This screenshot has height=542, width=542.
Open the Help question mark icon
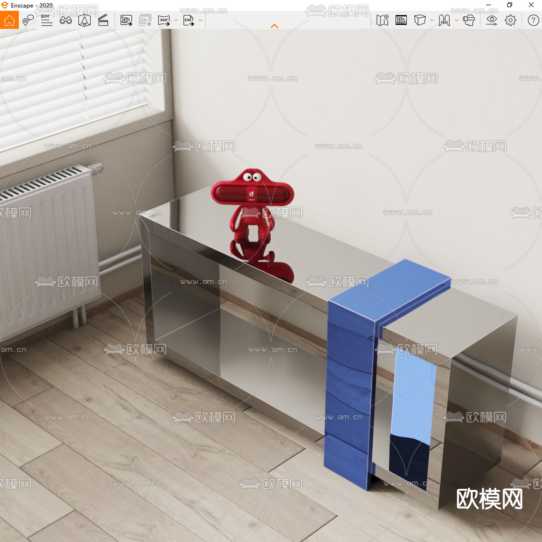(x=533, y=20)
